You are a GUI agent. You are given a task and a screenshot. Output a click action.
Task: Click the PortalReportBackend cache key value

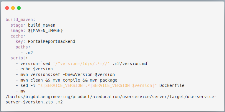[x=52, y=42]
